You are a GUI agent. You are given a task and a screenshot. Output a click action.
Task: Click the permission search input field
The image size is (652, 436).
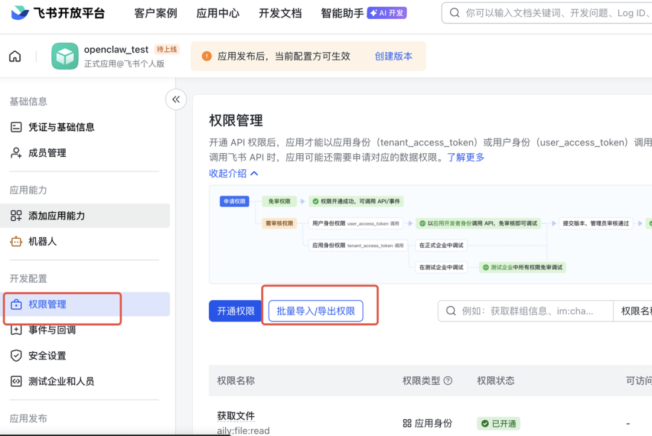pos(531,311)
